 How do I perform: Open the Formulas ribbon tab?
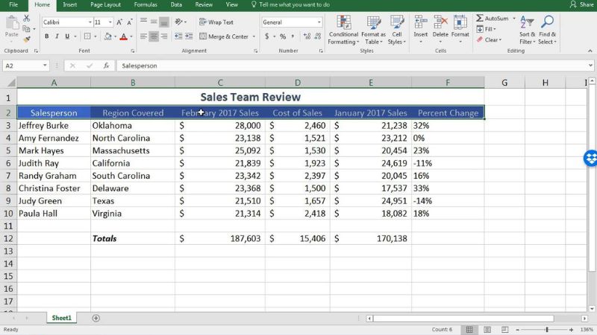click(145, 4)
